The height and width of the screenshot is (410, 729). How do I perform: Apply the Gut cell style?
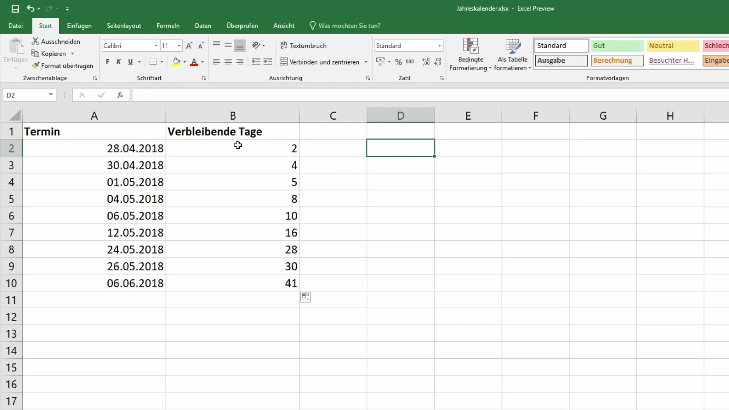617,46
